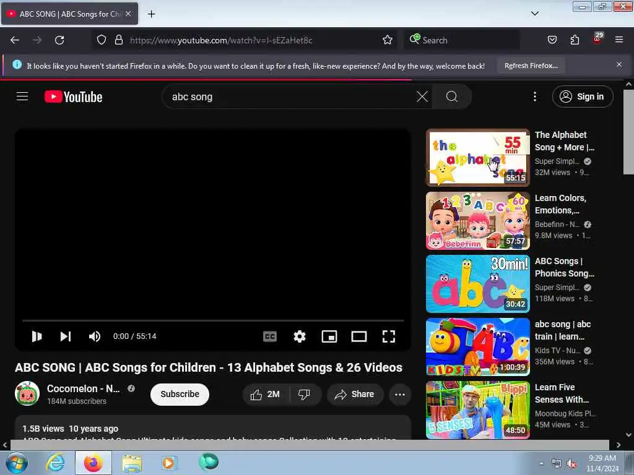Open ABC Songs Phonics 30:42 thumbnail
The width and height of the screenshot is (634, 475).
(477, 283)
